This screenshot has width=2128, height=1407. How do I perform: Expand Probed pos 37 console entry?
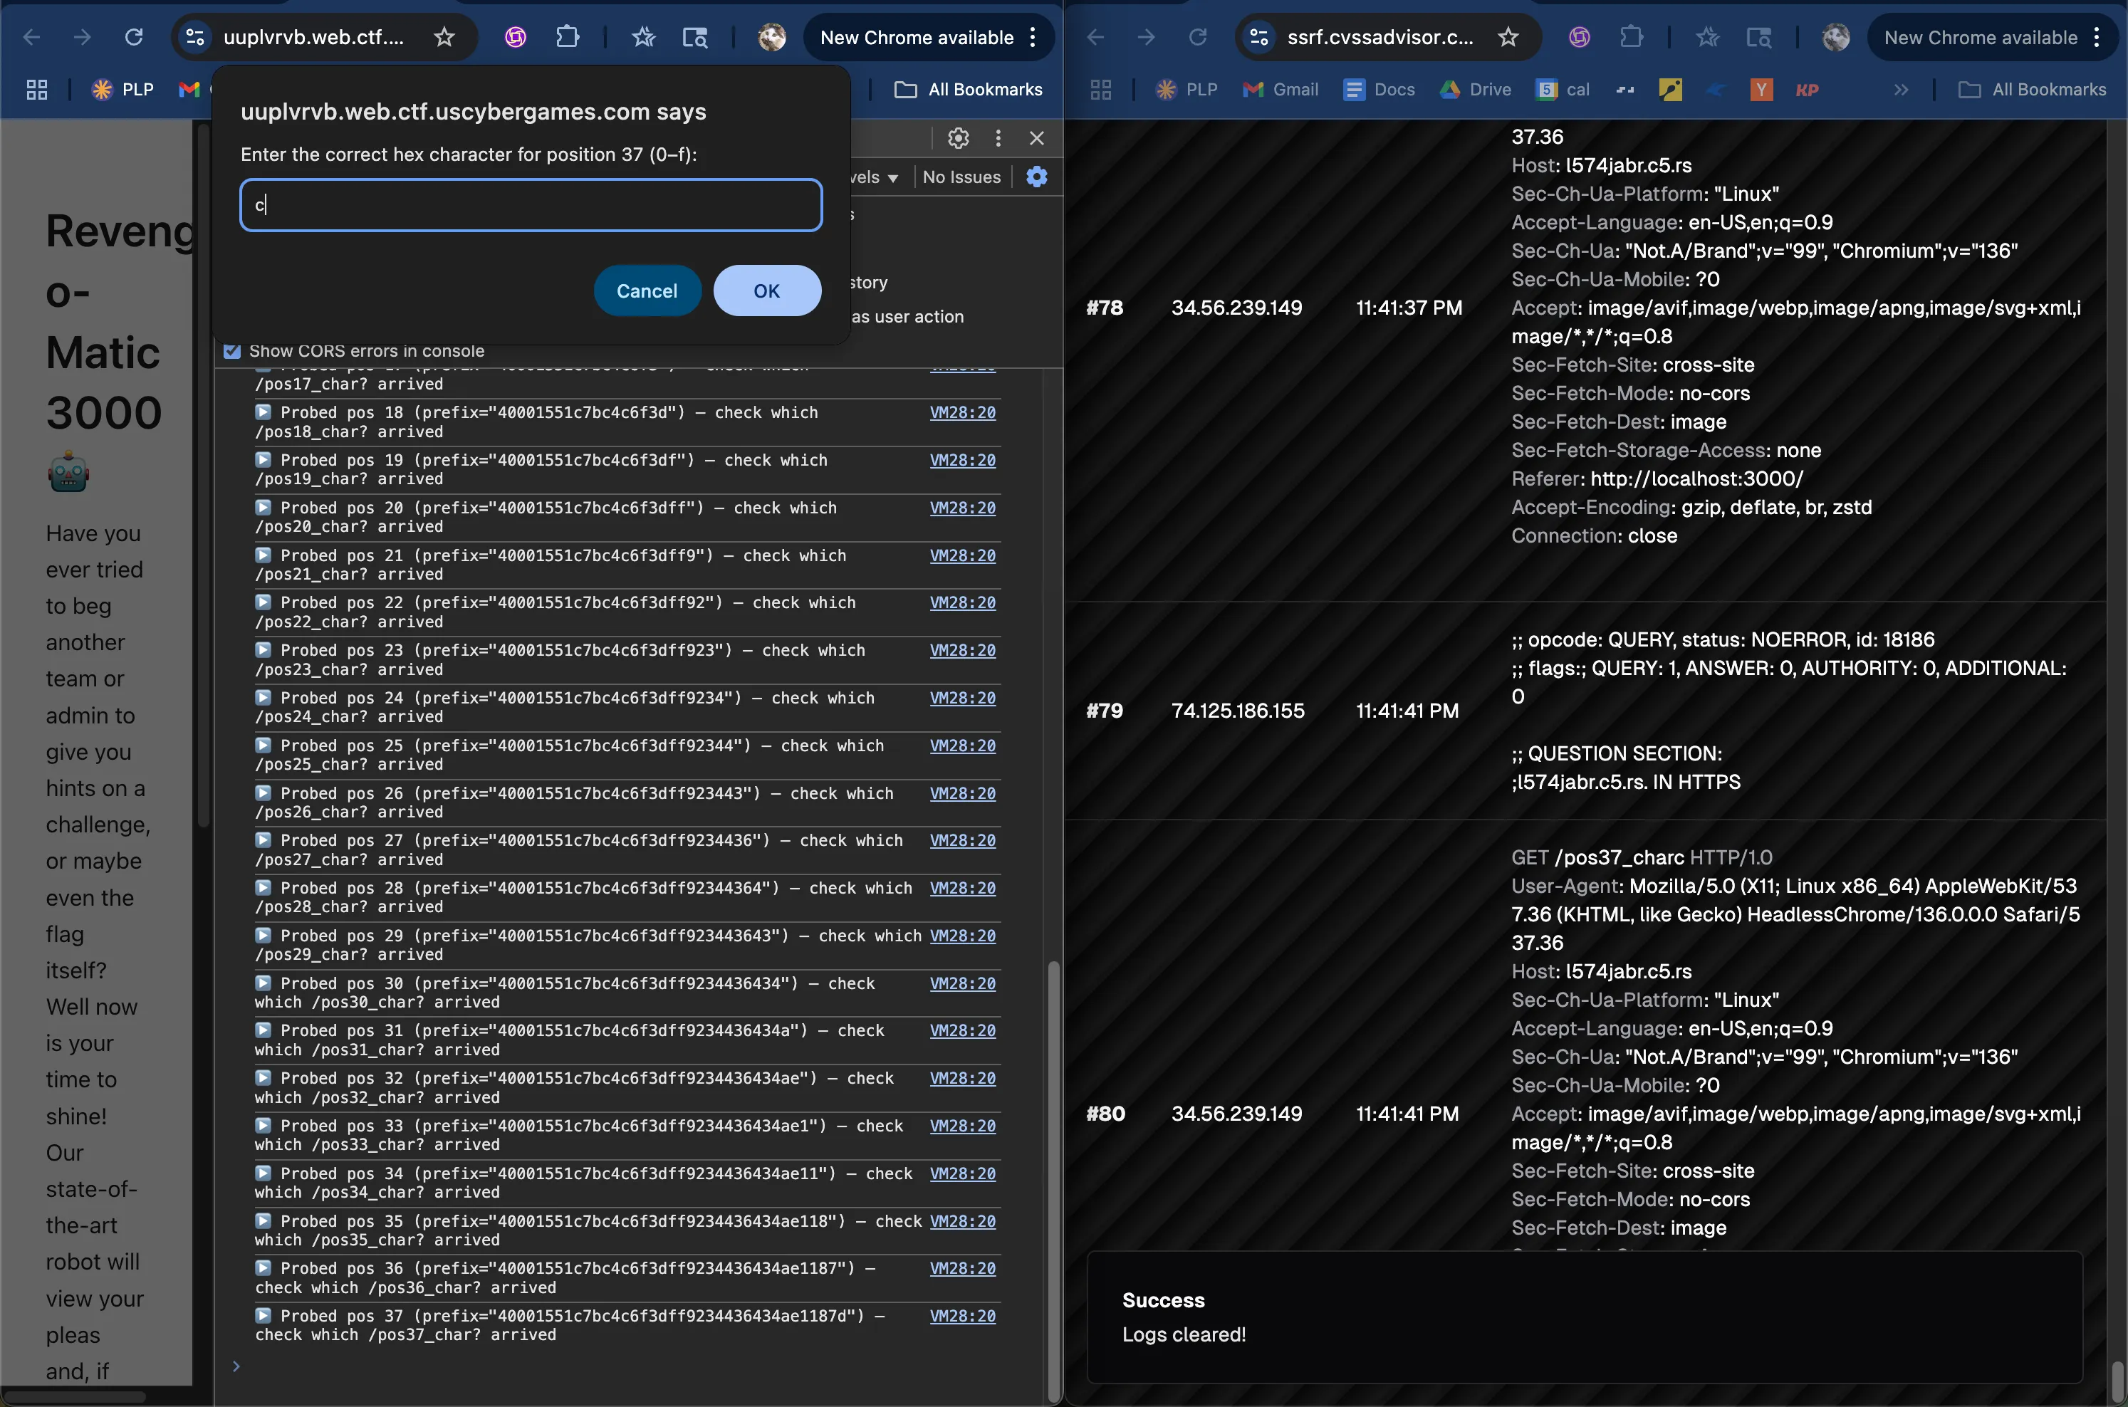pos(263,1314)
